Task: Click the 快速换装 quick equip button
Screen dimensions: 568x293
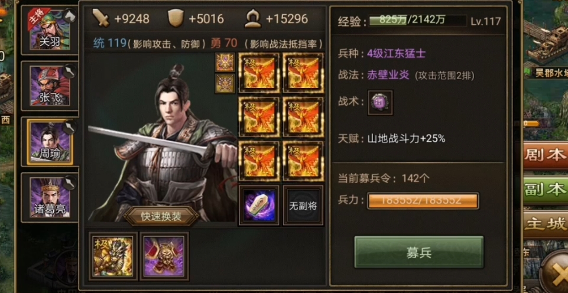Action: point(161,216)
